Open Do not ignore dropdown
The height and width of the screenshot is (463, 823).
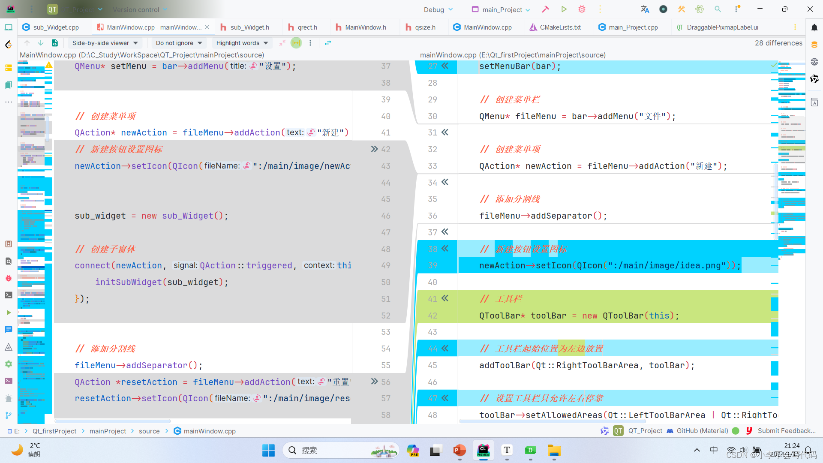click(x=179, y=43)
